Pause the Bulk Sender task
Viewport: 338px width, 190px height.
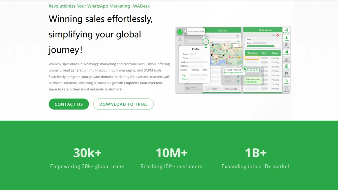tap(273, 35)
